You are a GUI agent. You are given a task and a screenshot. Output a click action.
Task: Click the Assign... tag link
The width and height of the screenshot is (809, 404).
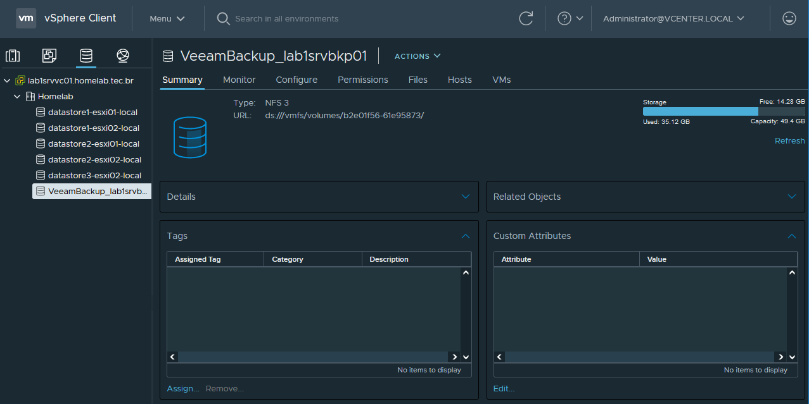coord(183,389)
